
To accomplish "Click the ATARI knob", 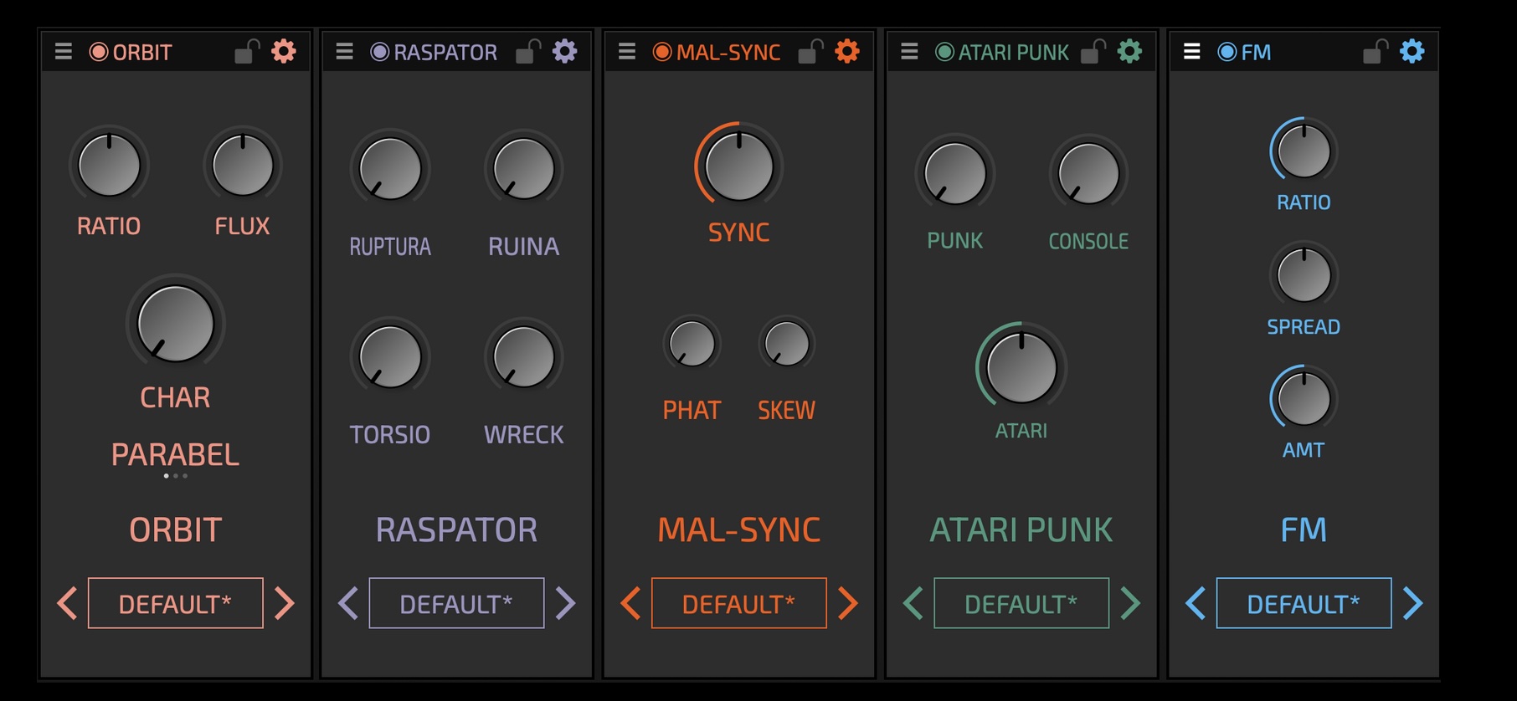I will tap(1021, 368).
